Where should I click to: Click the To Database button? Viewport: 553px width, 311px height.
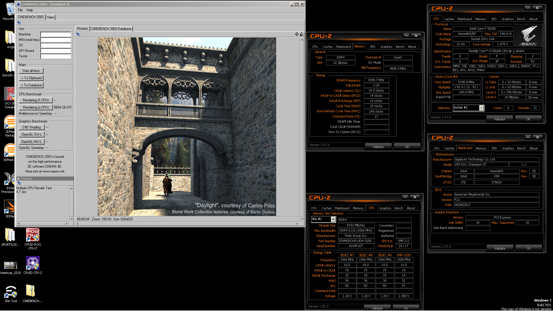31,85
